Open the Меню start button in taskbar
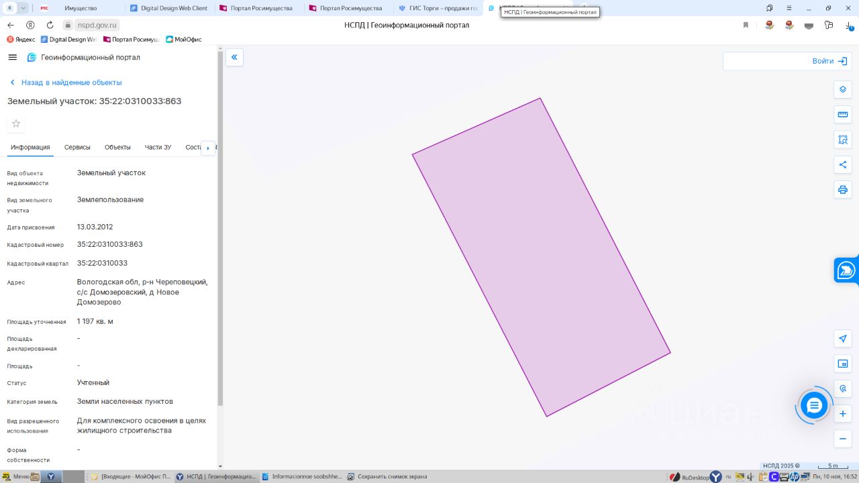Image resolution: width=859 pixels, height=483 pixels. [x=15, y=477]
